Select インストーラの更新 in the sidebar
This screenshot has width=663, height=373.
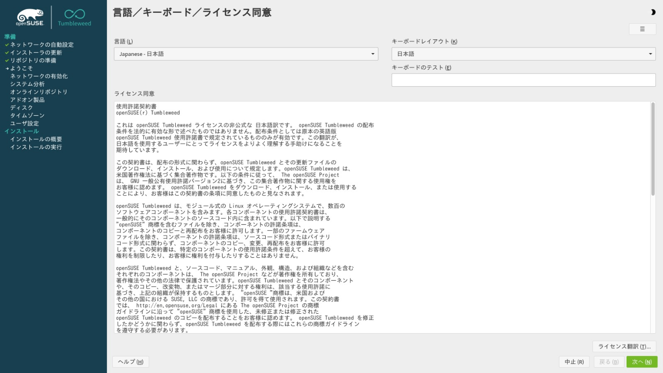coord(36,53)
